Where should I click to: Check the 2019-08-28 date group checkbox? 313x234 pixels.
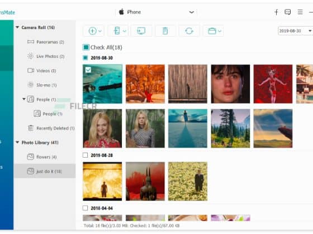(85, 155)
